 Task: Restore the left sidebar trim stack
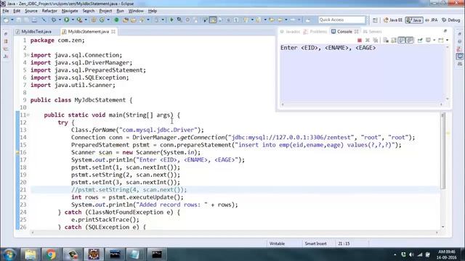click(6, 34)
